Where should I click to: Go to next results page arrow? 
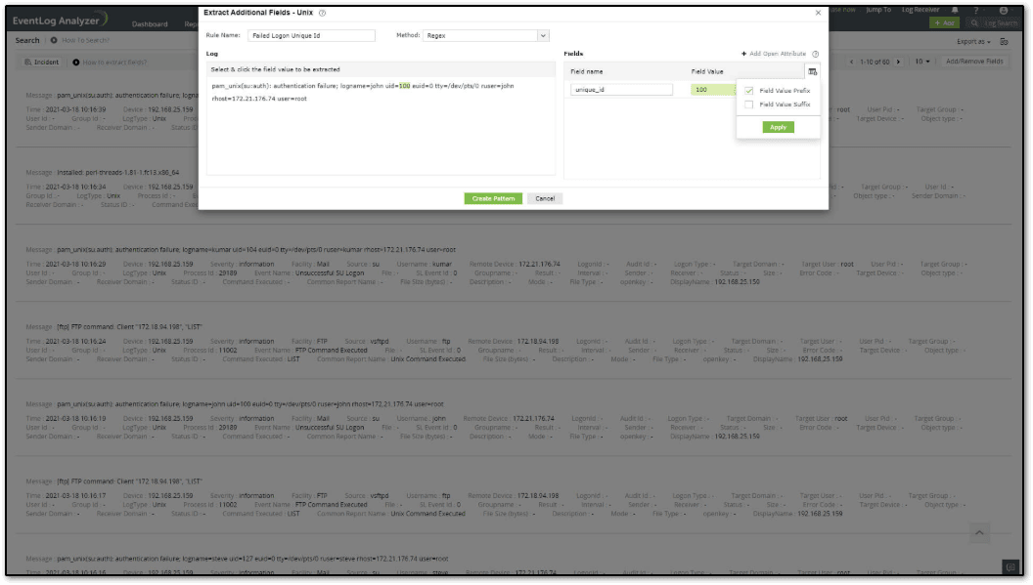pos(898,62)
